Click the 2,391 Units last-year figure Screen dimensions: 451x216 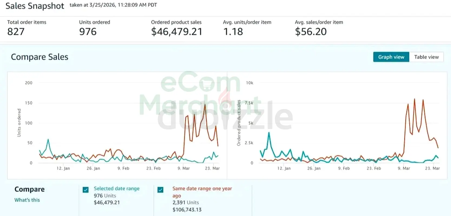click(186, 202)
